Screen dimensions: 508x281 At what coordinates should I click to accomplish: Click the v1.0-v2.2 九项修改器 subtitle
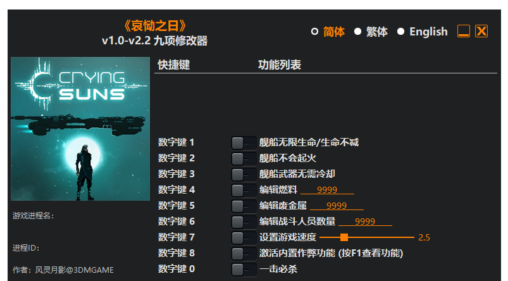[154, 41]
